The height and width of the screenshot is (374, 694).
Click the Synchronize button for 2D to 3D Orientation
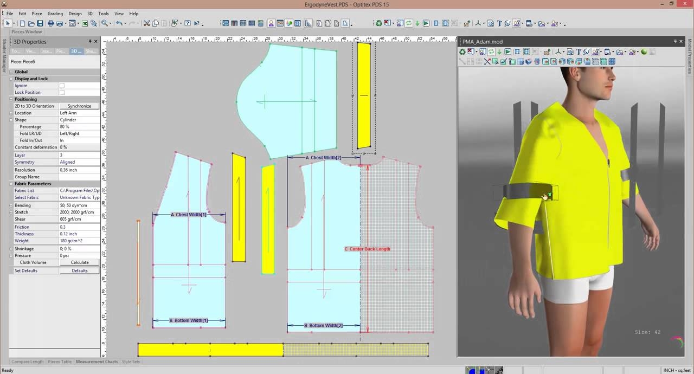point(79,106)
